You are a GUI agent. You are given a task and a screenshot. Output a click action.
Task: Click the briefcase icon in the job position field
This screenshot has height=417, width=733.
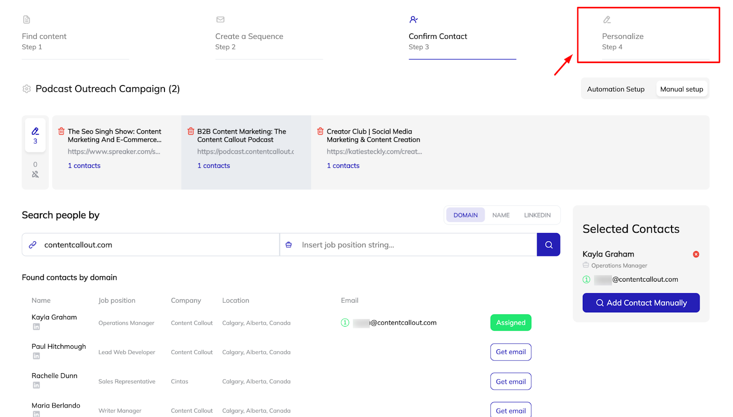(289, 245)
